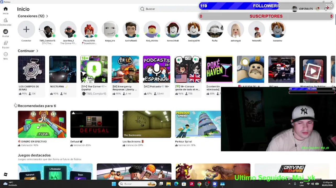Click the search magnifier icon
Screen dimensions: 336x188
point(142,9)
